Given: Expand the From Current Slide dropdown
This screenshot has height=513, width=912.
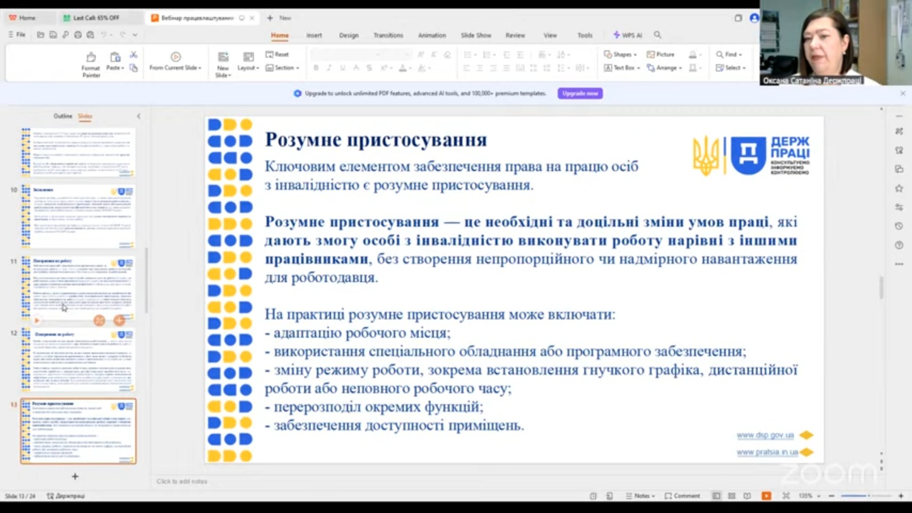Looking at the screenshot, I should point(176,68).
